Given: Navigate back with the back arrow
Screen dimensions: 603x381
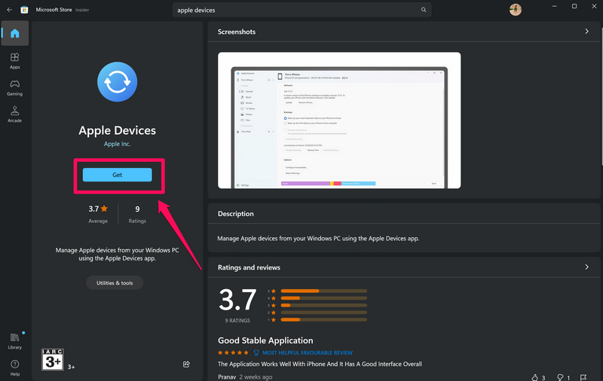Looking at the screenshot, I should click(x=10, y=10).
